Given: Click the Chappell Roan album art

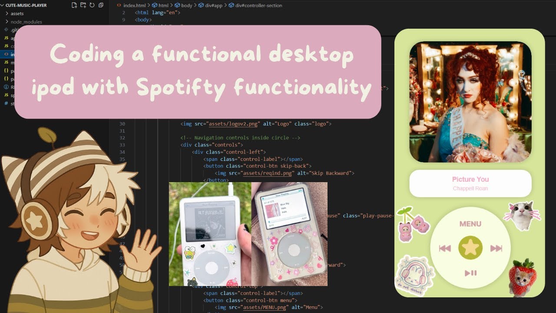Looking at the screenshot, I should [x=470, y=102].
